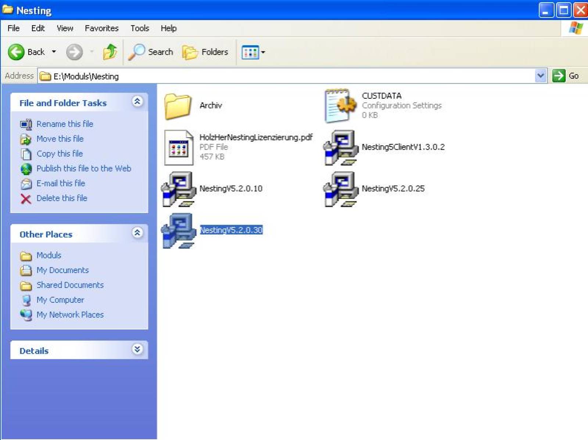Viewport: 588px width, 440px height.
Task: Open the Edit menu
Action: 38,28
